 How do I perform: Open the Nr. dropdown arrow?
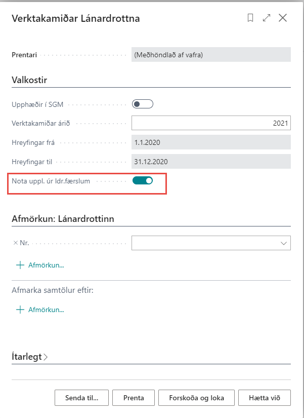[x=284, y=243]
